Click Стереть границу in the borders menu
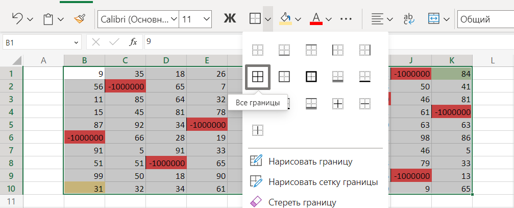 pos(302,202)
